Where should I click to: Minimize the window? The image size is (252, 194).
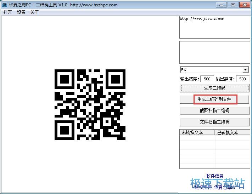(221, 5)
